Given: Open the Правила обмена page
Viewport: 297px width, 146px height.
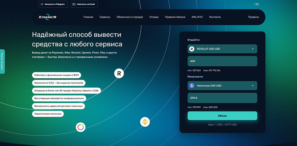Looking at the screenshot, I should point(175,17).
